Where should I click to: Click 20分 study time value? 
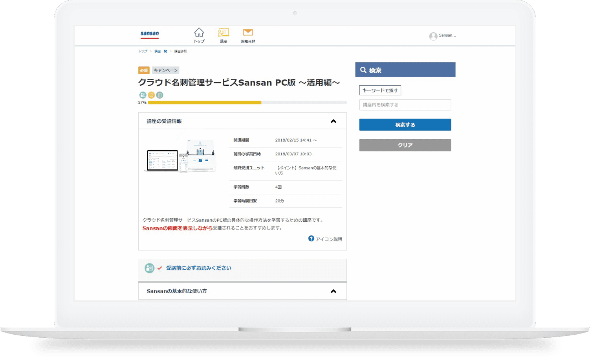(x=280, y=201)
